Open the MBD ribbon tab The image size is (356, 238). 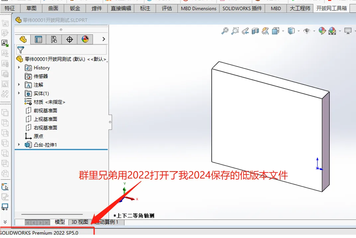pos(276,8)
